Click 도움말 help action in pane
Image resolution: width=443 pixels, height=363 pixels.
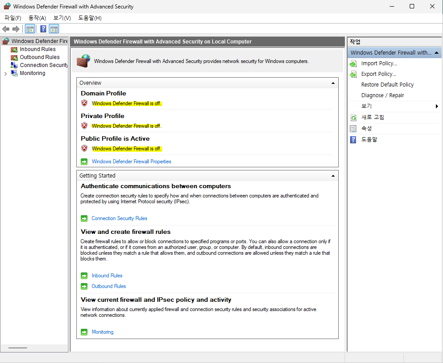click(369, 139)
